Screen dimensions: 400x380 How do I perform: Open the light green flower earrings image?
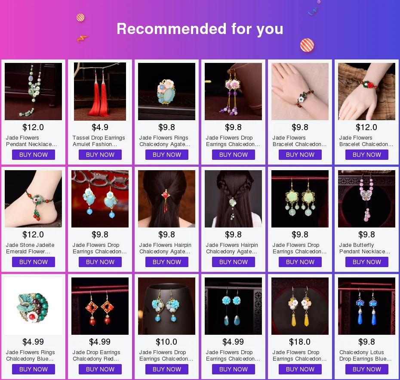300,199
